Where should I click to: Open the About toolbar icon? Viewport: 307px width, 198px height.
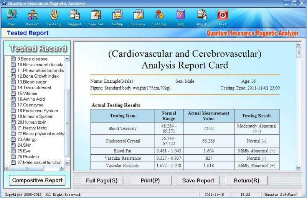[202, 15]
